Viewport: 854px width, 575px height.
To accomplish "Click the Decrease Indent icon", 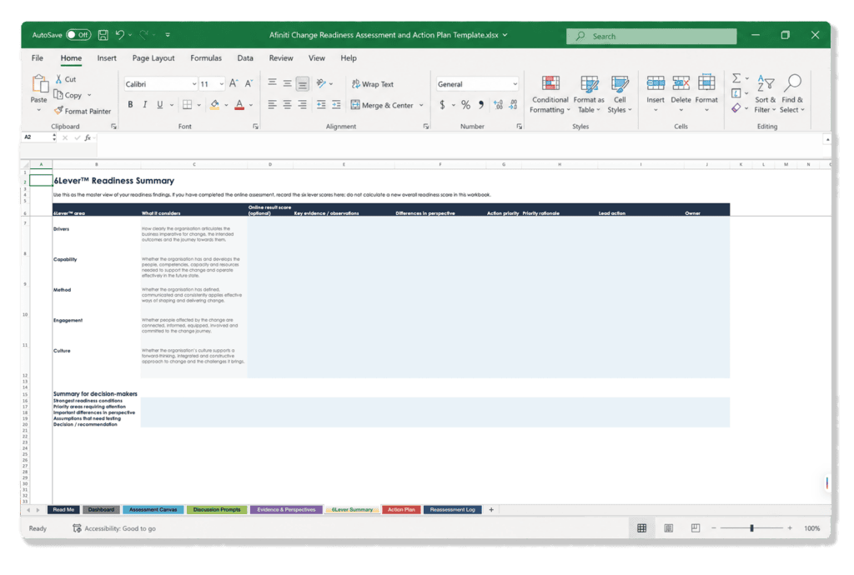I will coord(321,104).
